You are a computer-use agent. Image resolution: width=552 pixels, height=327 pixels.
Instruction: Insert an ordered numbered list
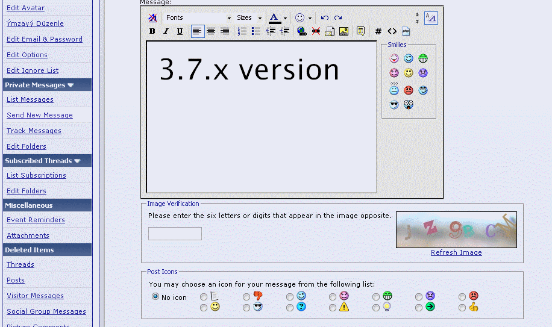(x=242, y=31)
